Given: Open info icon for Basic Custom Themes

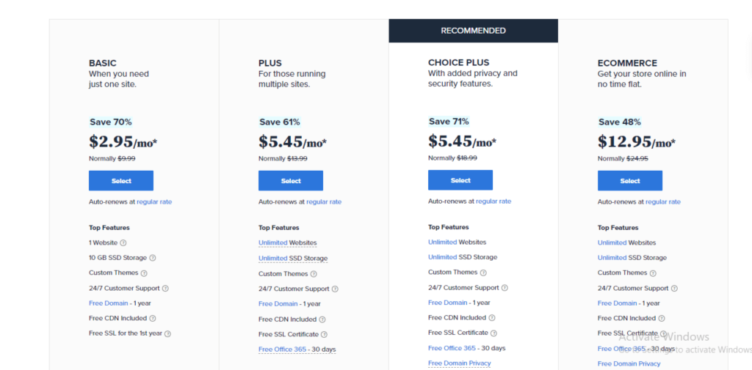Looking at the screenshot, I should [144, 273].
